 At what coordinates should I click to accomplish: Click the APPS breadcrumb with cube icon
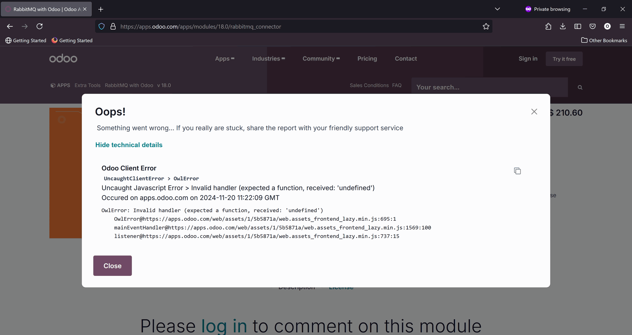[x=60, y=85]
